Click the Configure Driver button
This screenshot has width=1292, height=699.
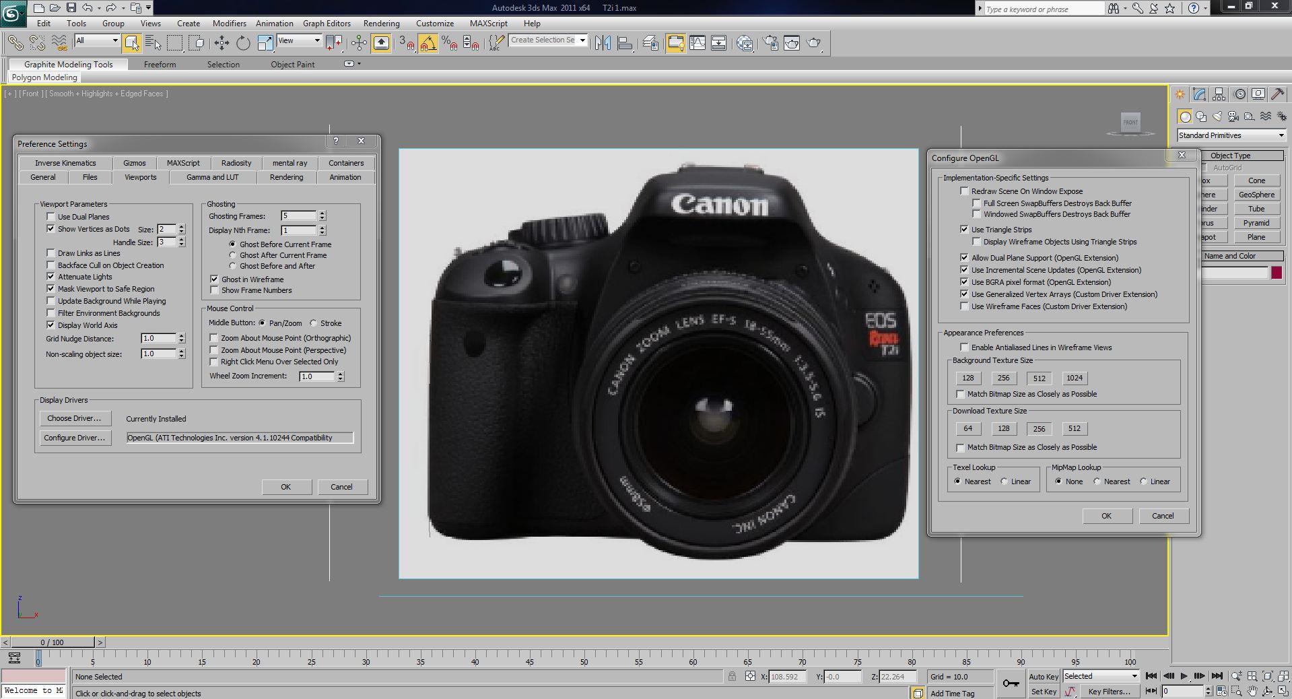pyautogui.click(x=74, y=438)
